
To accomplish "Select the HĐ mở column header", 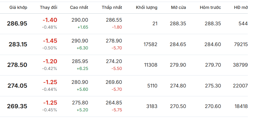I will click(240, 7).
